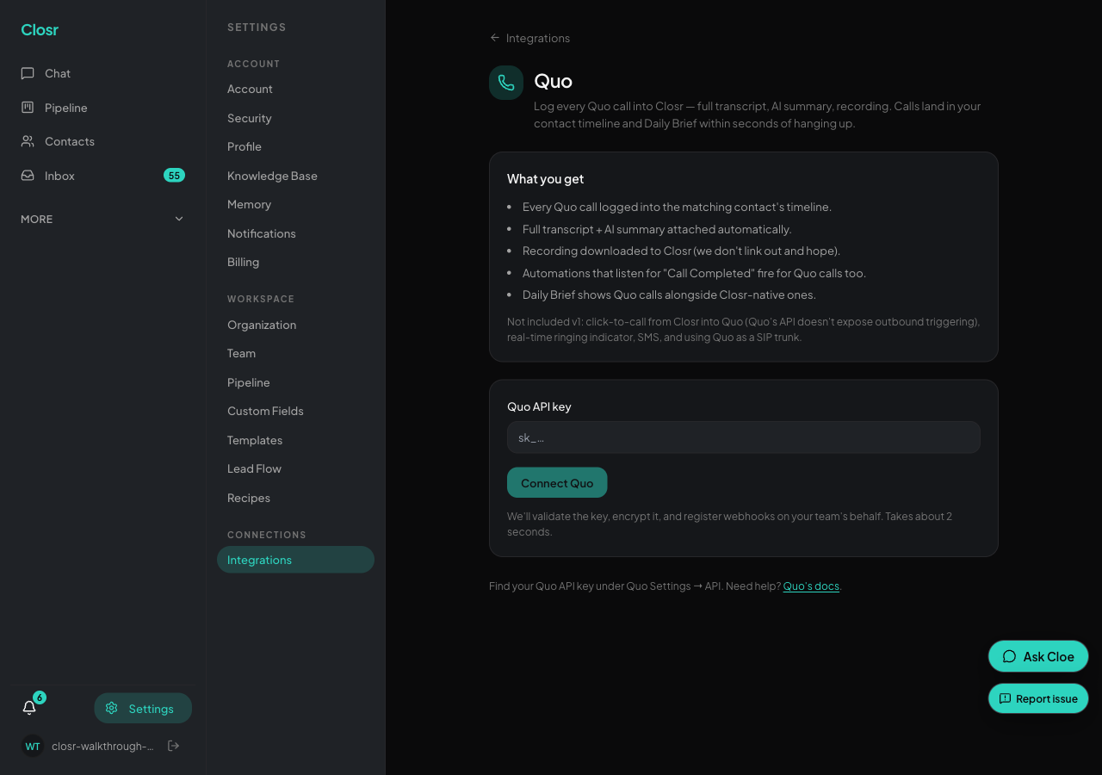Open the Quo's docs link

[811, 586]
